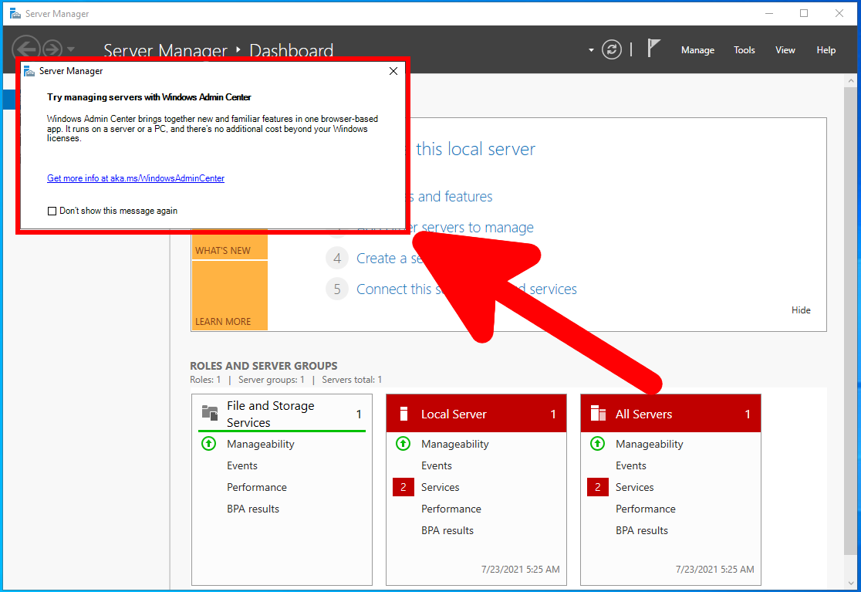Click File and Storage Services tile icon
Screen dimensions: 861x592
click(x=209, y=413)
